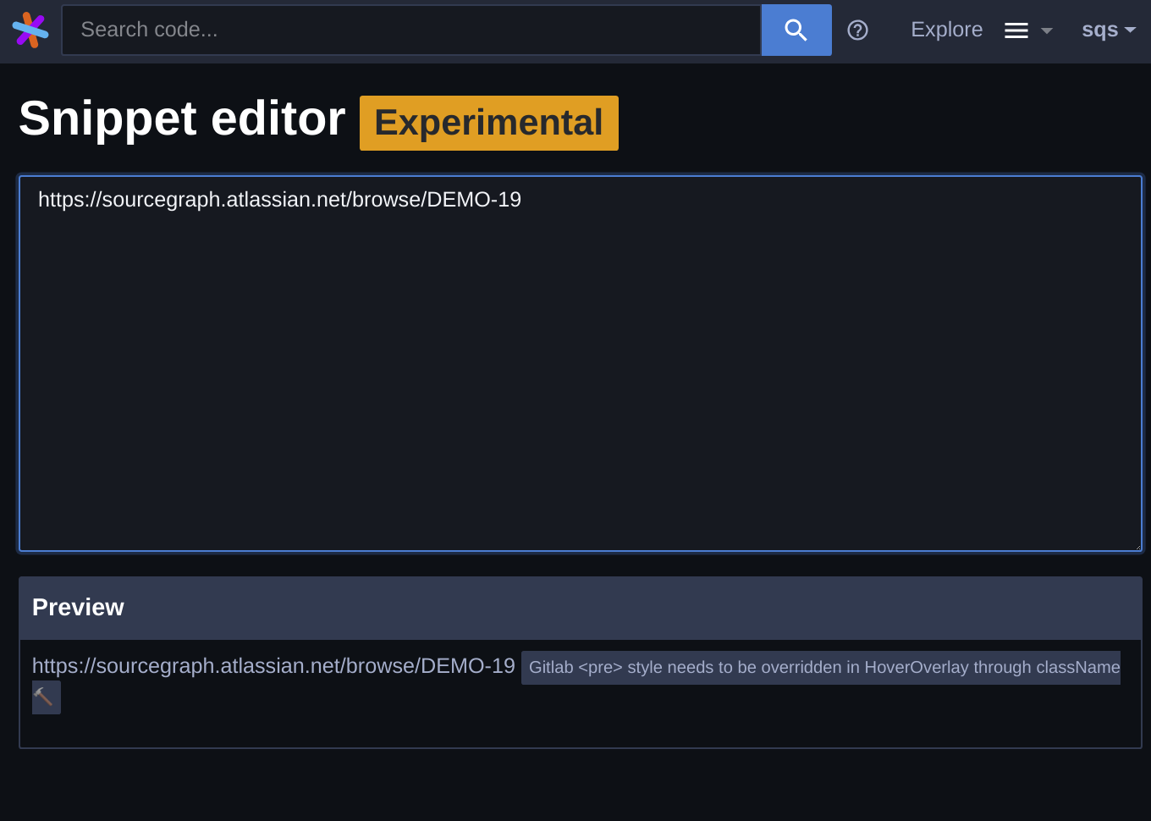Screen dimensions: 1151x821
Task: Click inside the snippet editor textarea
Action: pos(581,364)
